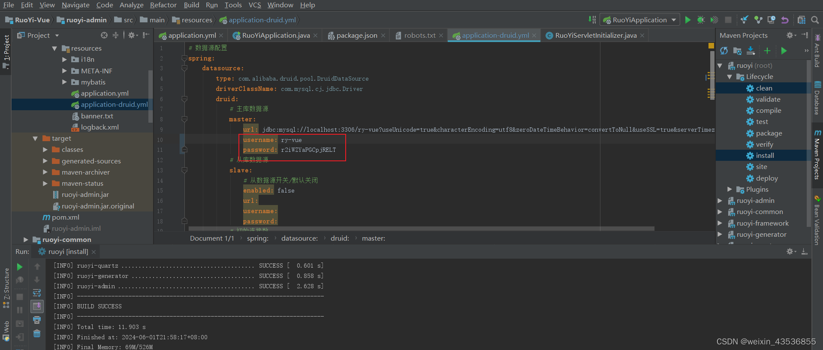Screen dimensions: 823x350
Task: Run RuoYiApplication with coverage
Action: [x=714, y=20]
